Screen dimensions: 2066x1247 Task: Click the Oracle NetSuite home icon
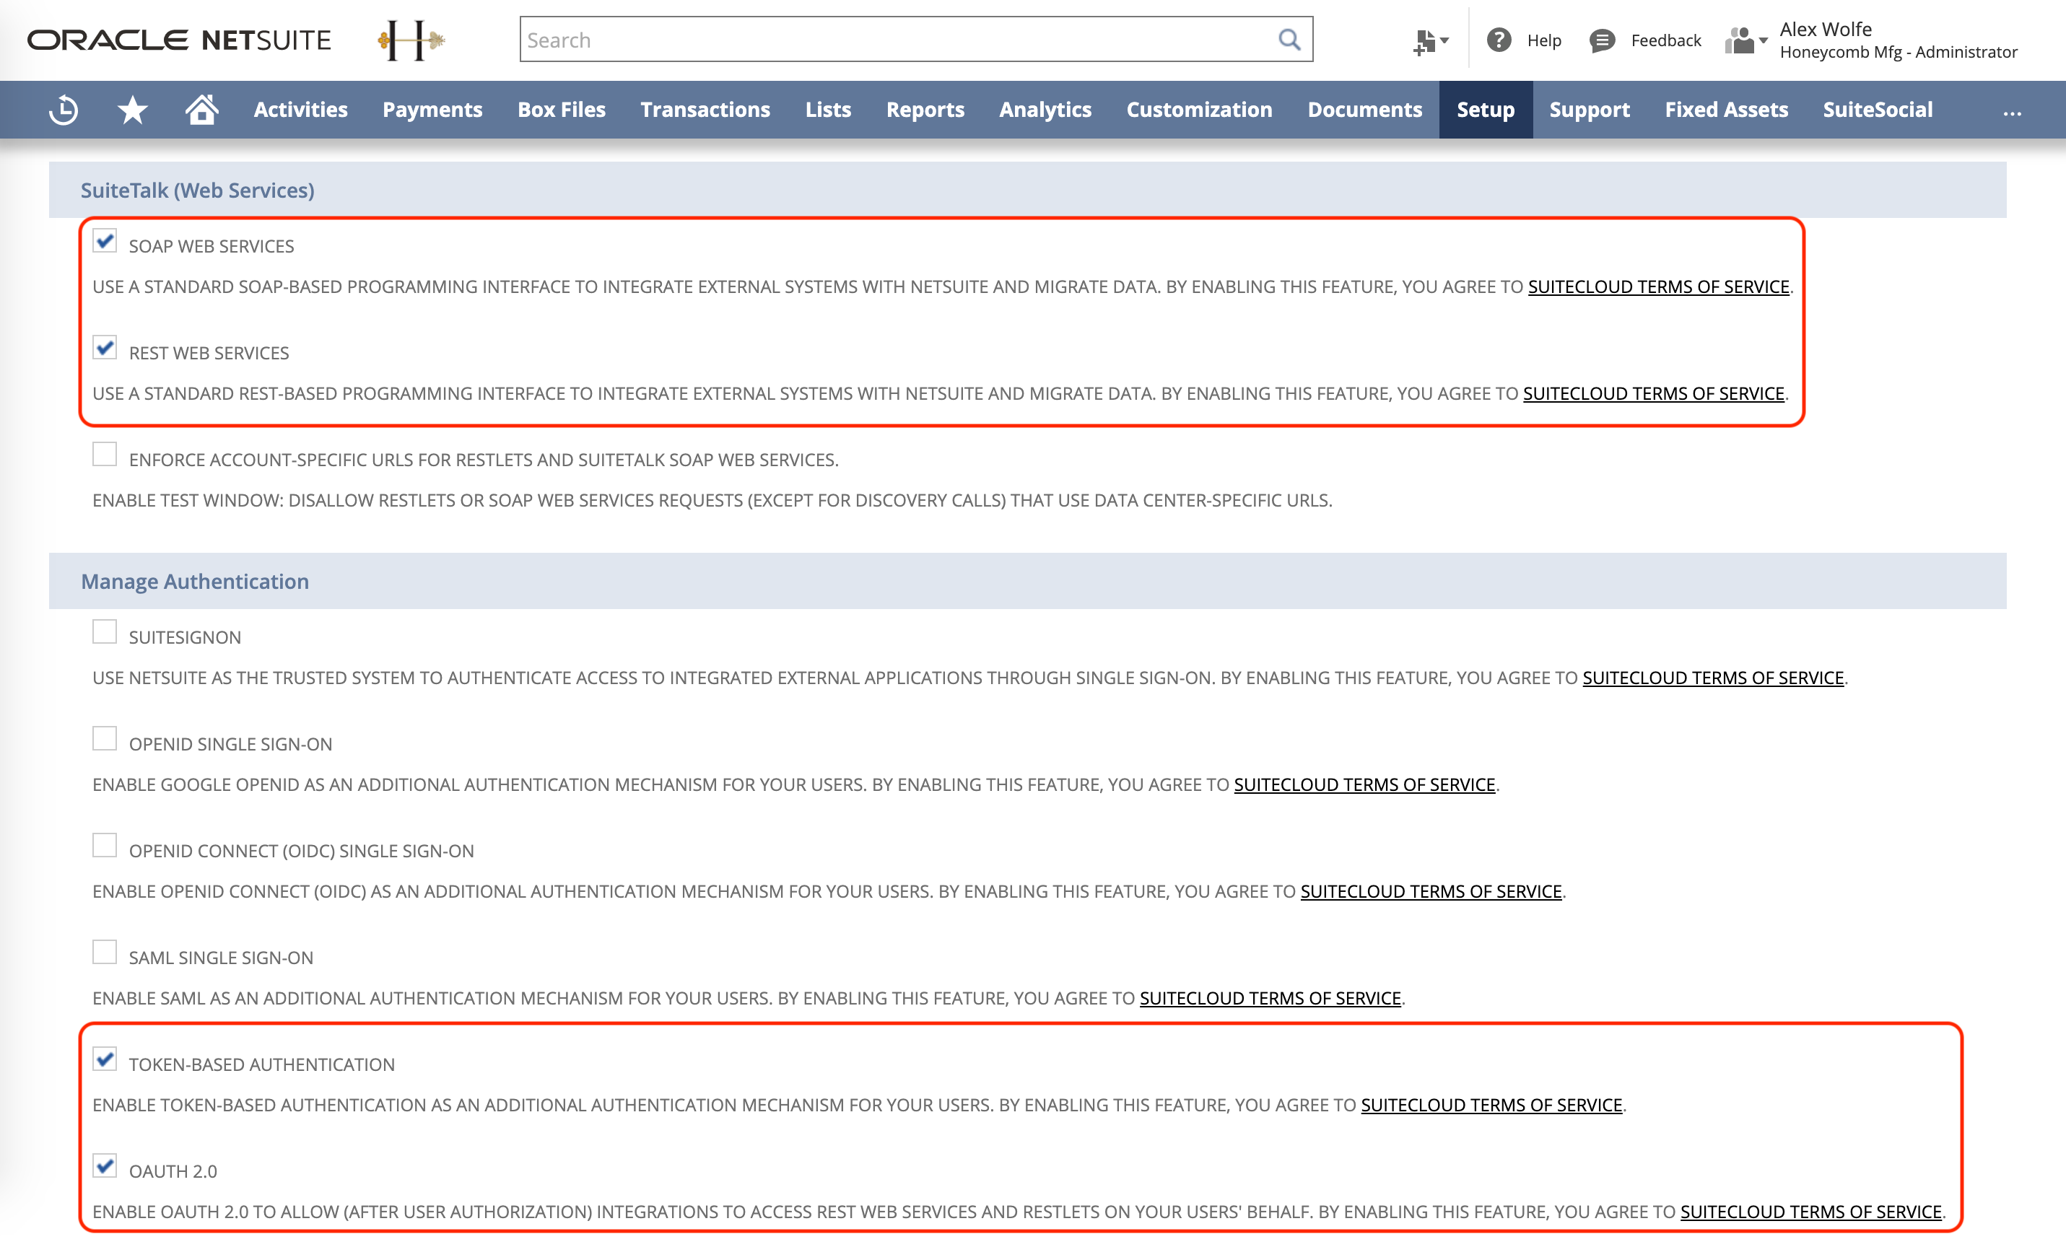[202, 109]
